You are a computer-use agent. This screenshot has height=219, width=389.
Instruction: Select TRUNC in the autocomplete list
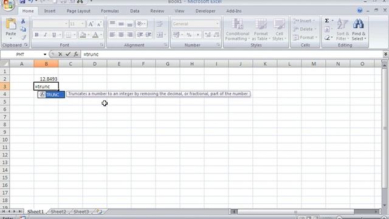point(51,95)
